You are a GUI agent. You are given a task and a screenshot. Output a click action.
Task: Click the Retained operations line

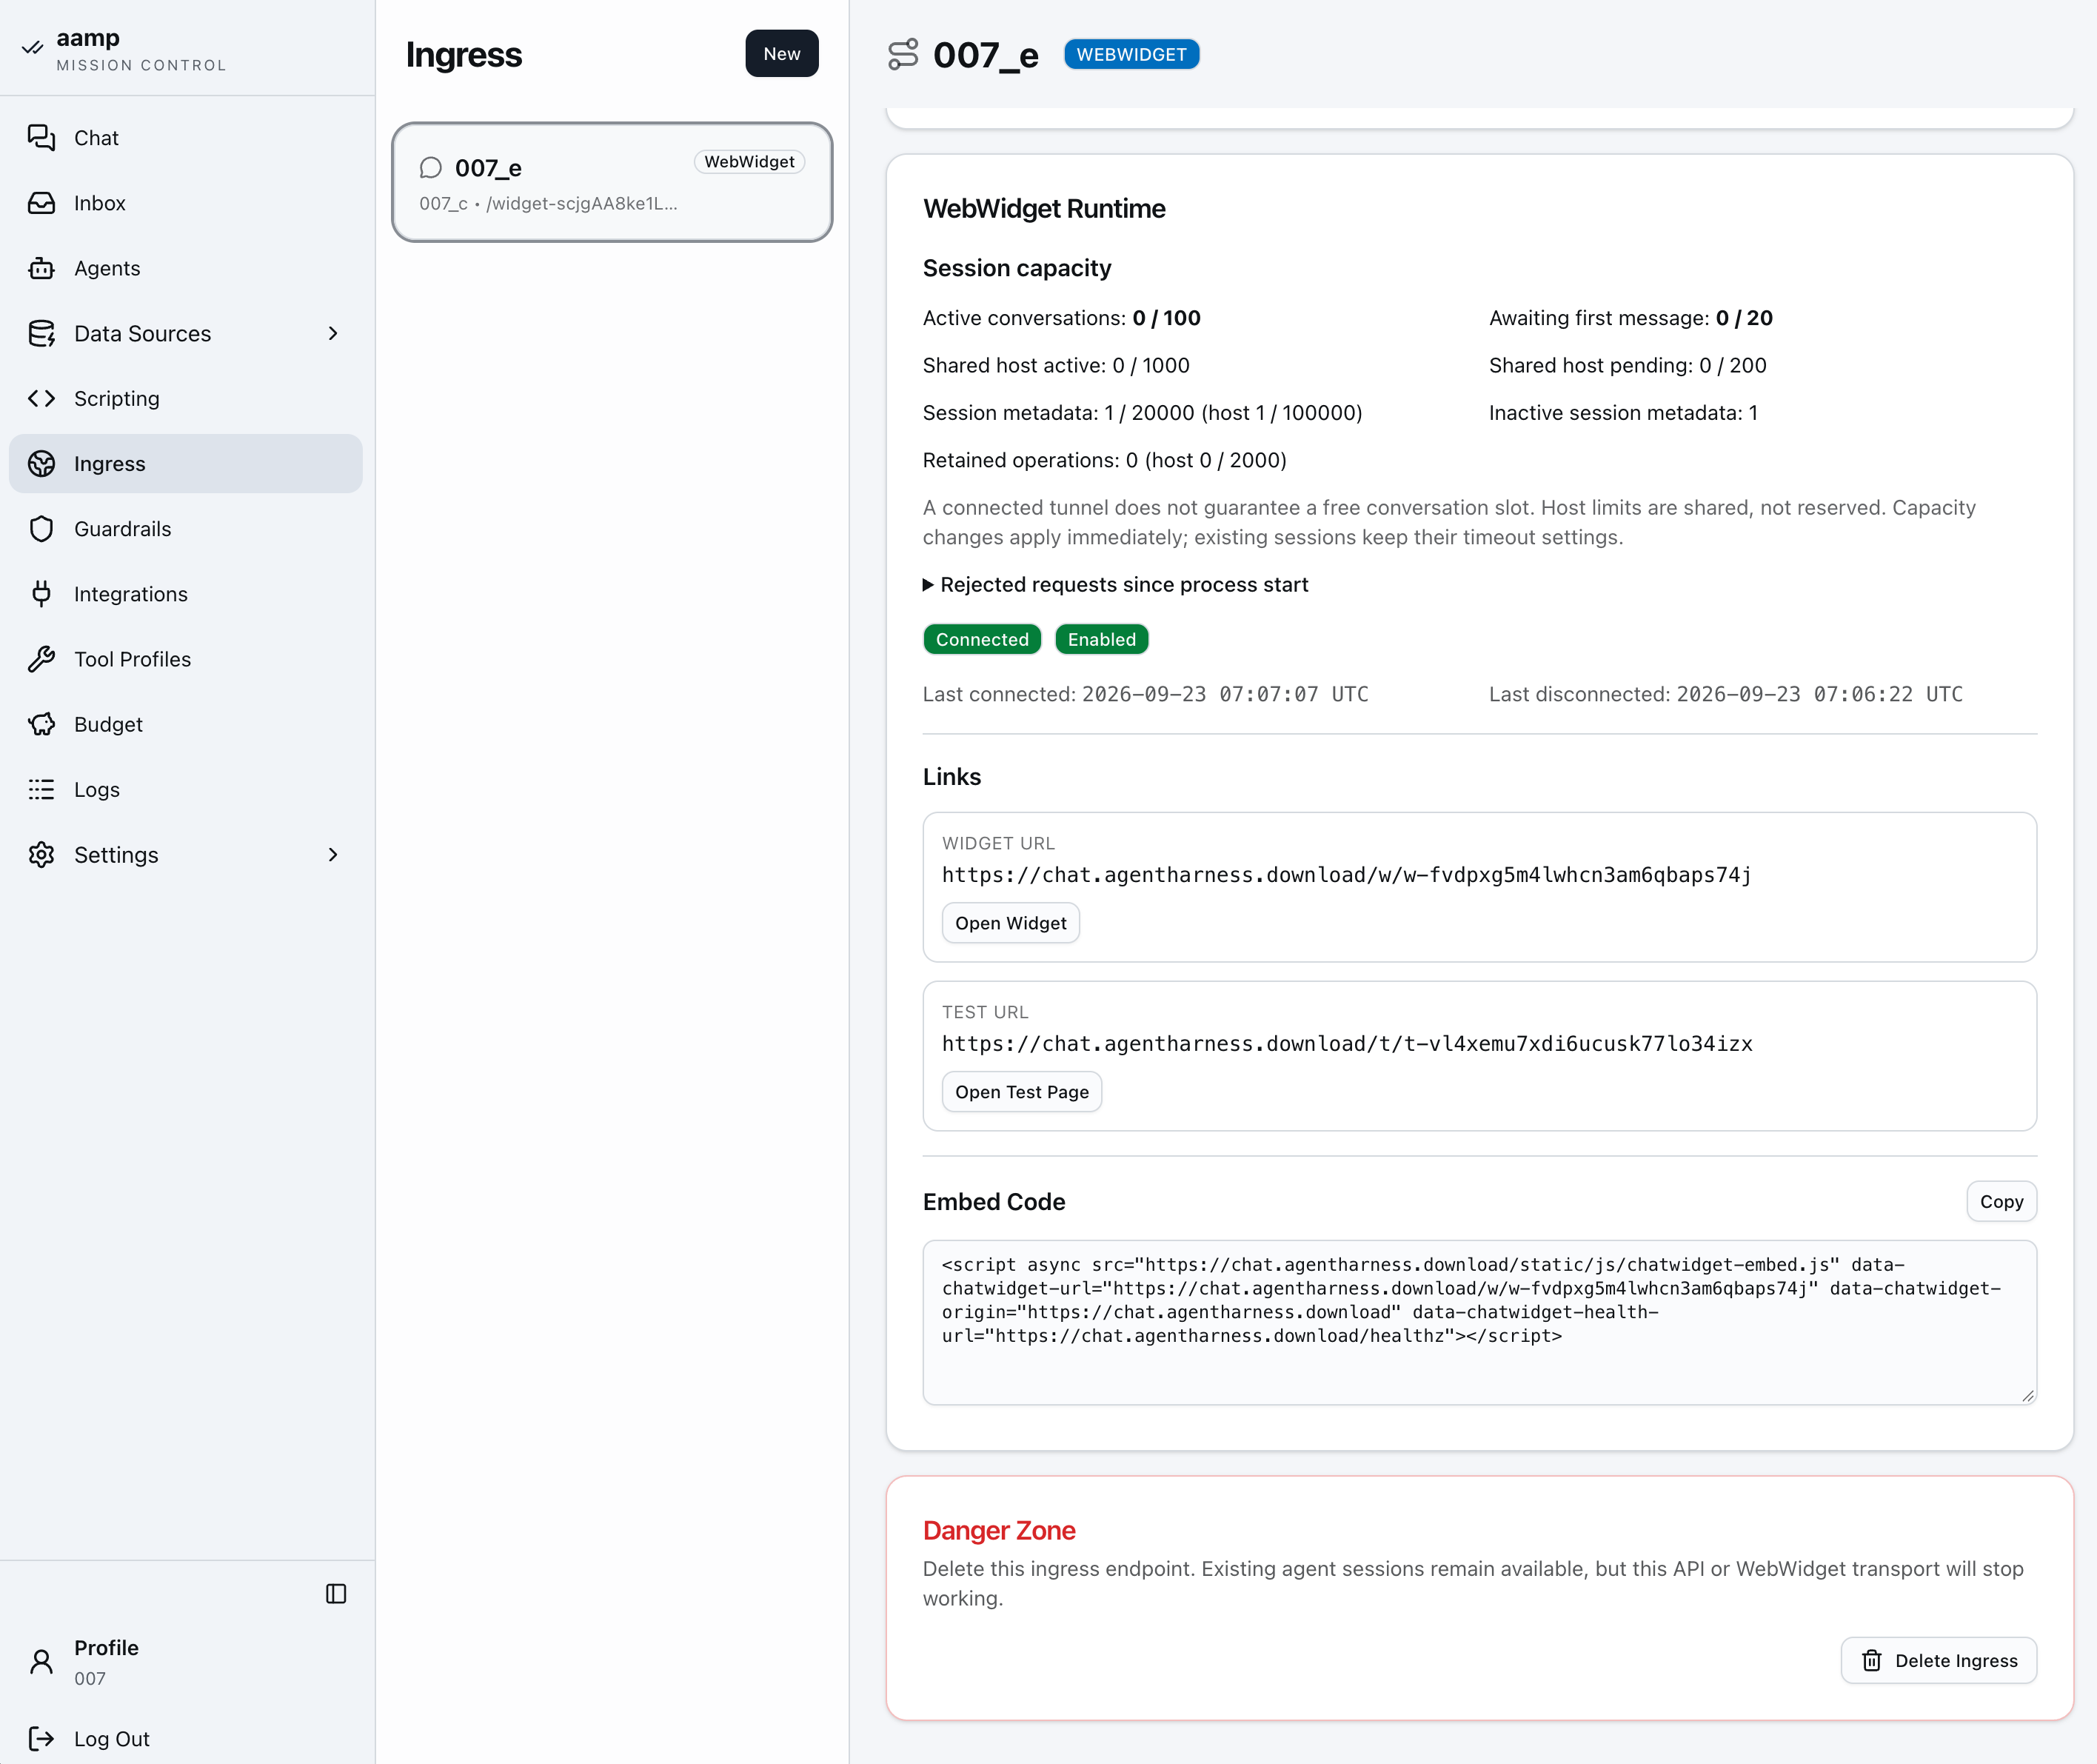tap(1104, 460)
